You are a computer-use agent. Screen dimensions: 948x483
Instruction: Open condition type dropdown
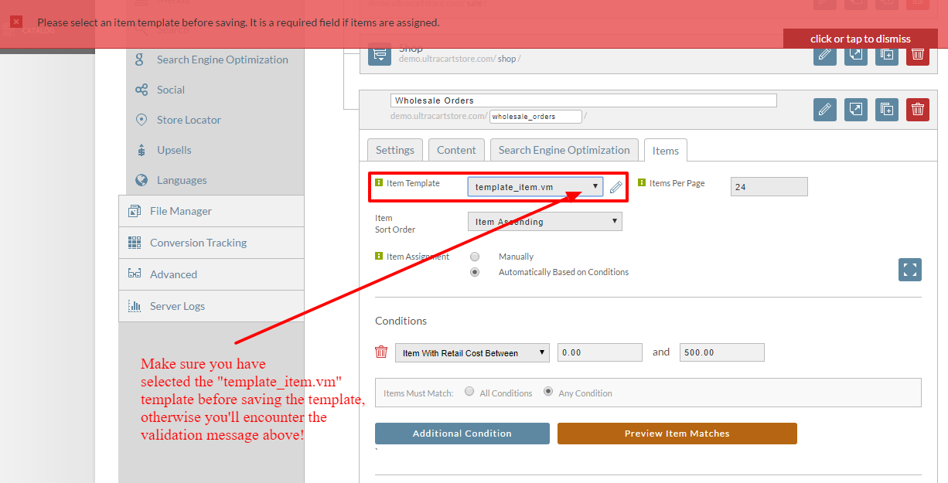click(x=472, y=352)
